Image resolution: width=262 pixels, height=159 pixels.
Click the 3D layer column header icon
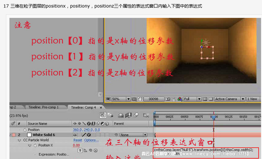(107, 124)
